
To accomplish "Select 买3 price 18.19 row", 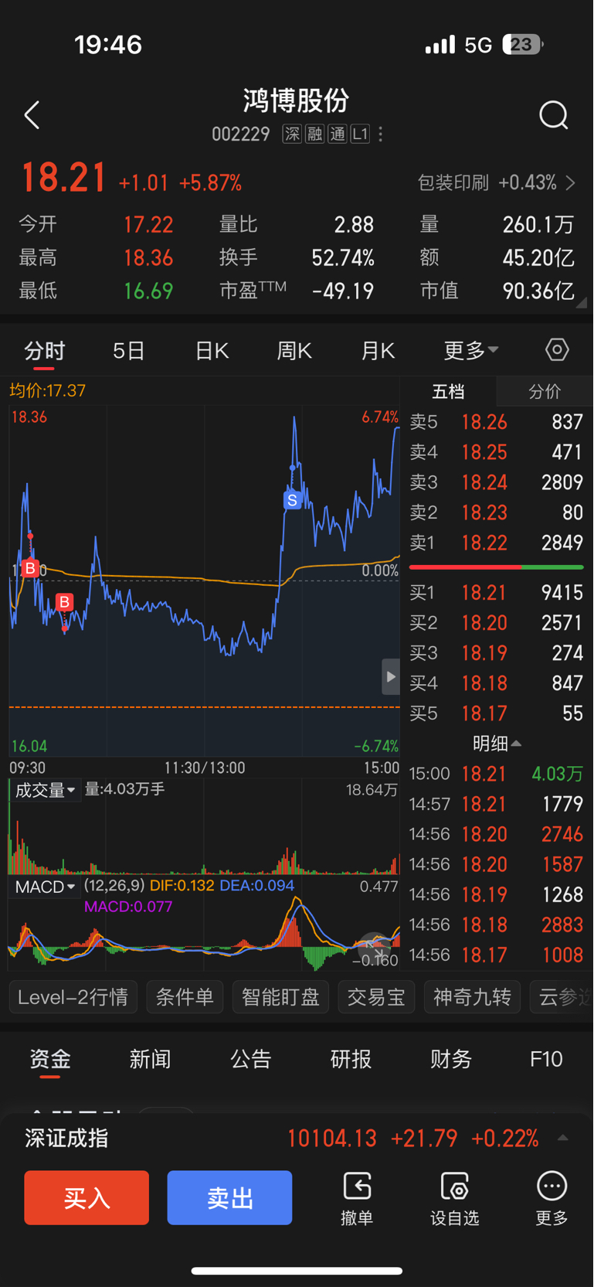I will click(x=496, y=653).
